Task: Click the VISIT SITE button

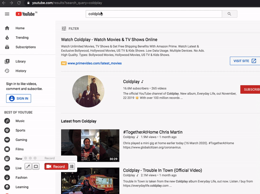Action: [x=245, y=61]
